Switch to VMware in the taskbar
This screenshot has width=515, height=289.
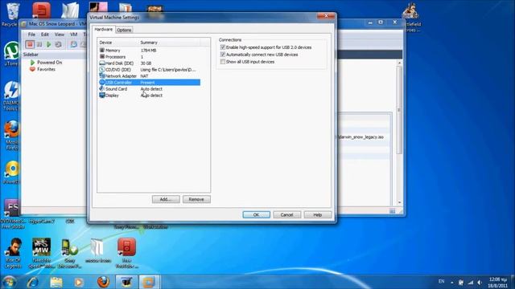(149, 282)
